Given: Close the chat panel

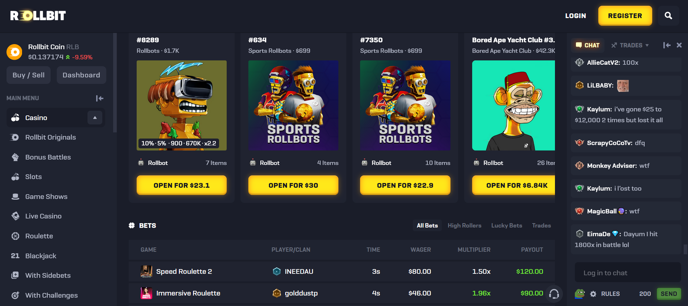Looking at the screenshot, I should pyautogui.click(x=679, y=45).
